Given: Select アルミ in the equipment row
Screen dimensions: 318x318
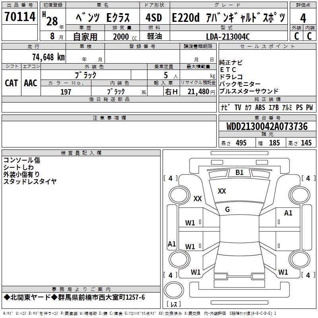Looking at the screenshot, I should pos(287,107).
